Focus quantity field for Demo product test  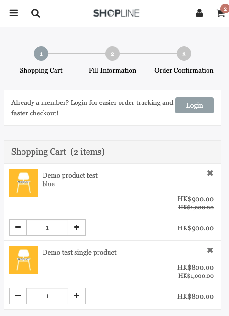click(47, 227)
